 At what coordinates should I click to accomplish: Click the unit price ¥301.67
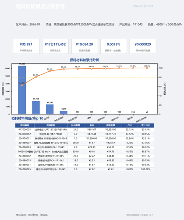[92, 130]
